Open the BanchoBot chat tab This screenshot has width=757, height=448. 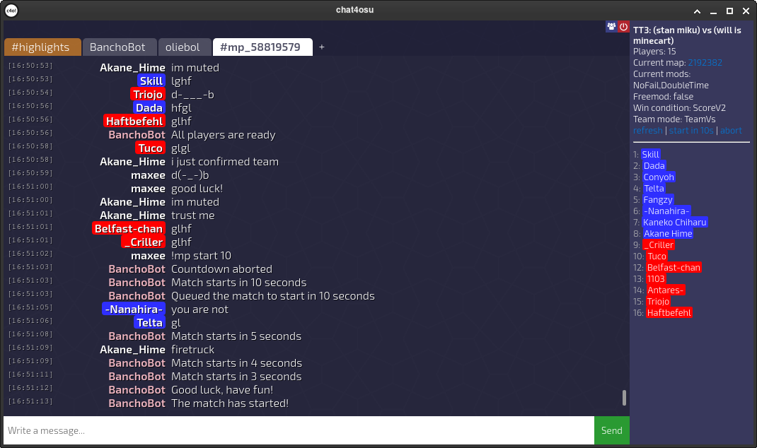click(120, 47)
